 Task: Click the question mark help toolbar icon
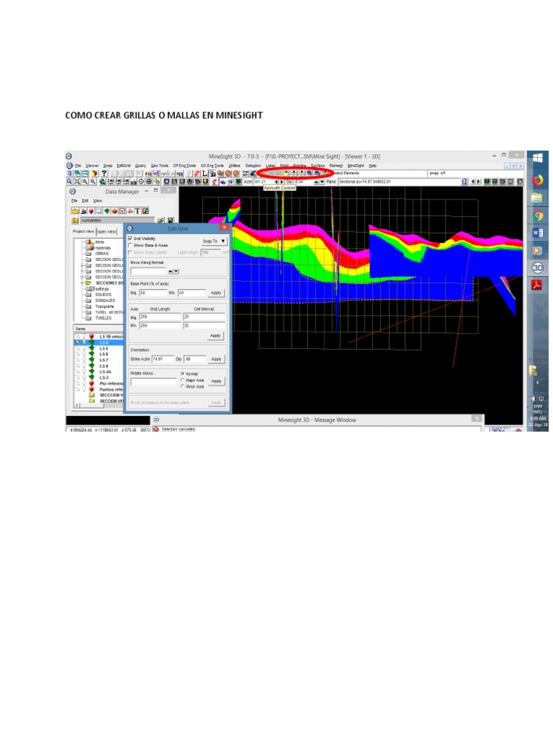[x=104, y=173]
